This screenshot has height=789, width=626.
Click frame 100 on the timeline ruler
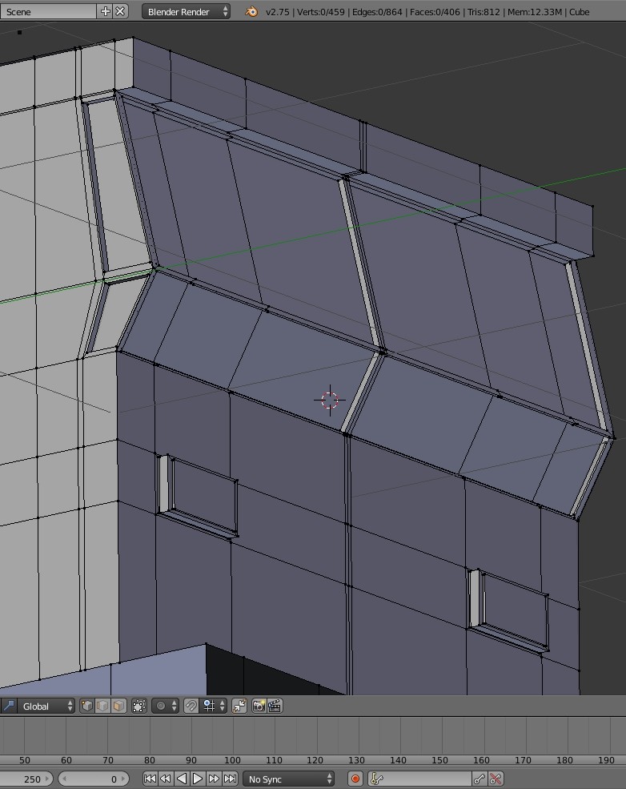coord(232,760)
